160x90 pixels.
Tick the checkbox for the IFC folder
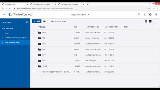coord(34,38)
